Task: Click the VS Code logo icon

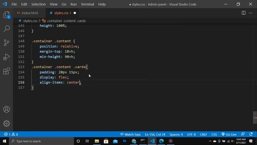Action: 5,4
